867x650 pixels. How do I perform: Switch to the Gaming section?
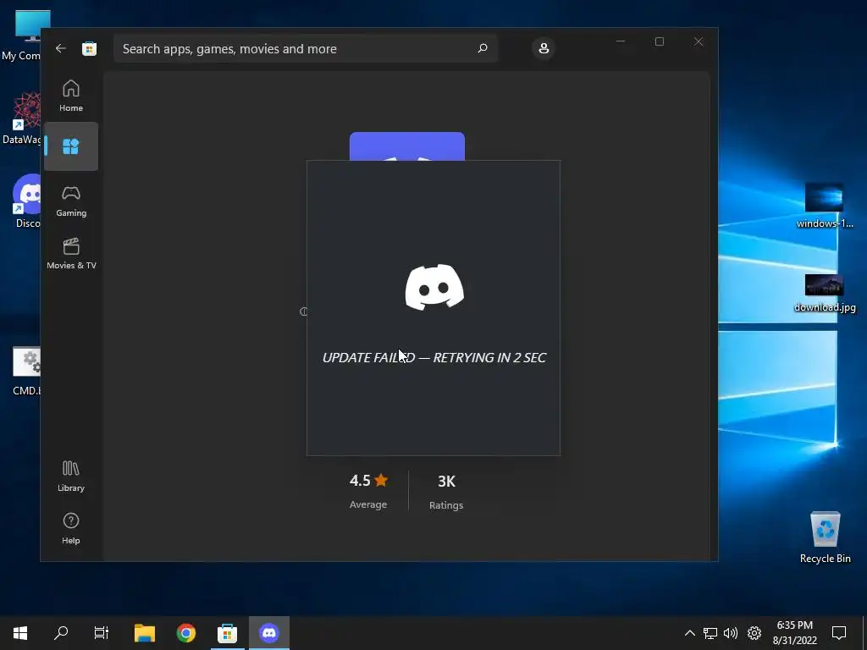pyautogui.click(x=71, y=201)
